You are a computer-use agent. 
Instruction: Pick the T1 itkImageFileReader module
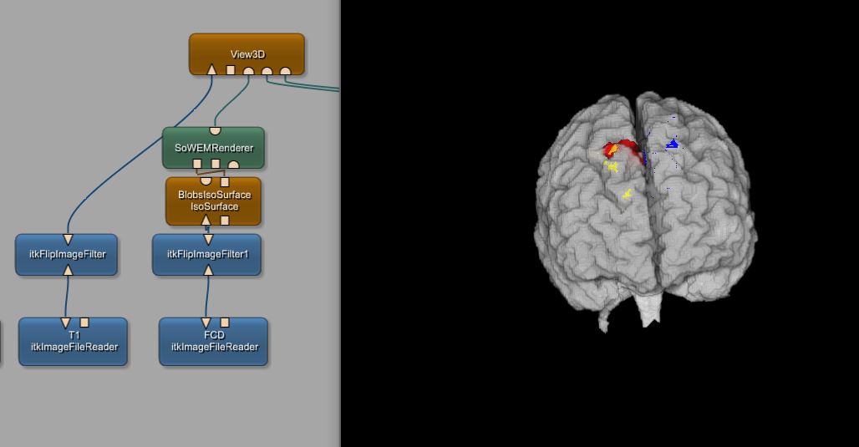coord(74,342)
